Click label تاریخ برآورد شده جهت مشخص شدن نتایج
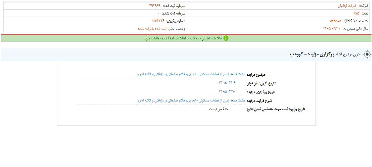This screenshot has height=167, width=372. [x=276, y=109]
